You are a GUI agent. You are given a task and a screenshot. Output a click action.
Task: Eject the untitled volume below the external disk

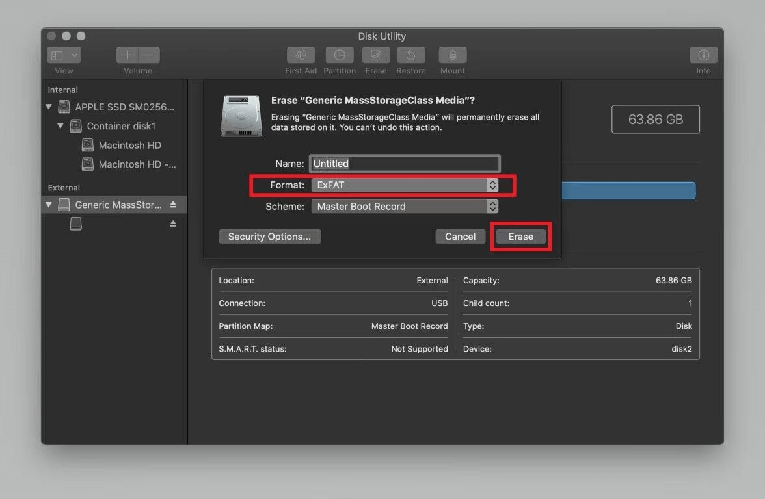(173, 223)
